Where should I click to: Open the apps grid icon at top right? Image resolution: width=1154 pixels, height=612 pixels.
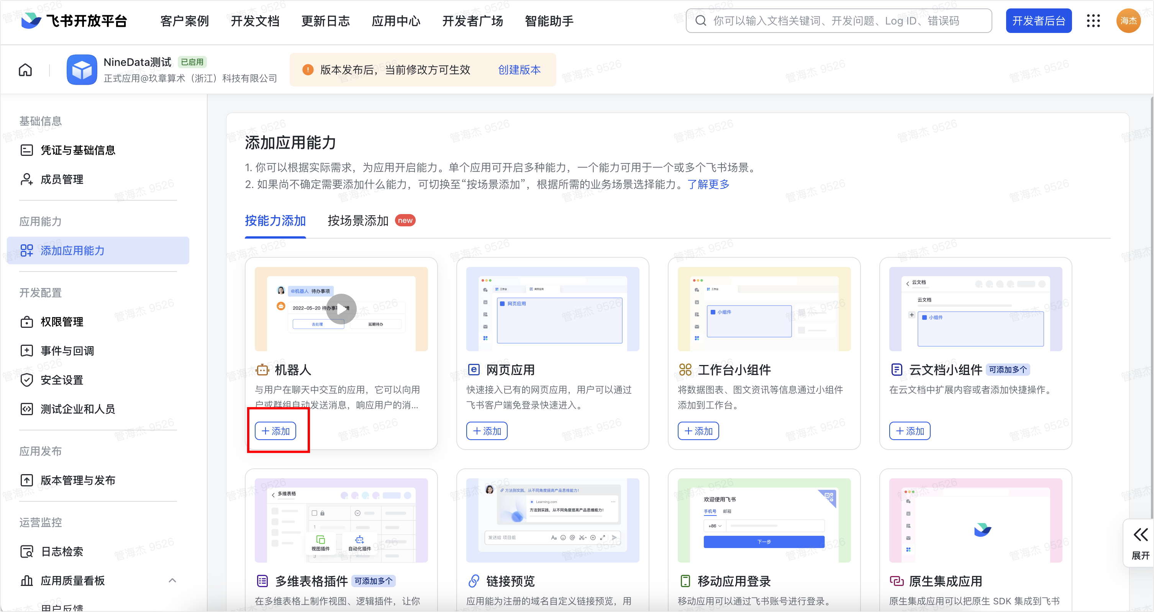1093,21
